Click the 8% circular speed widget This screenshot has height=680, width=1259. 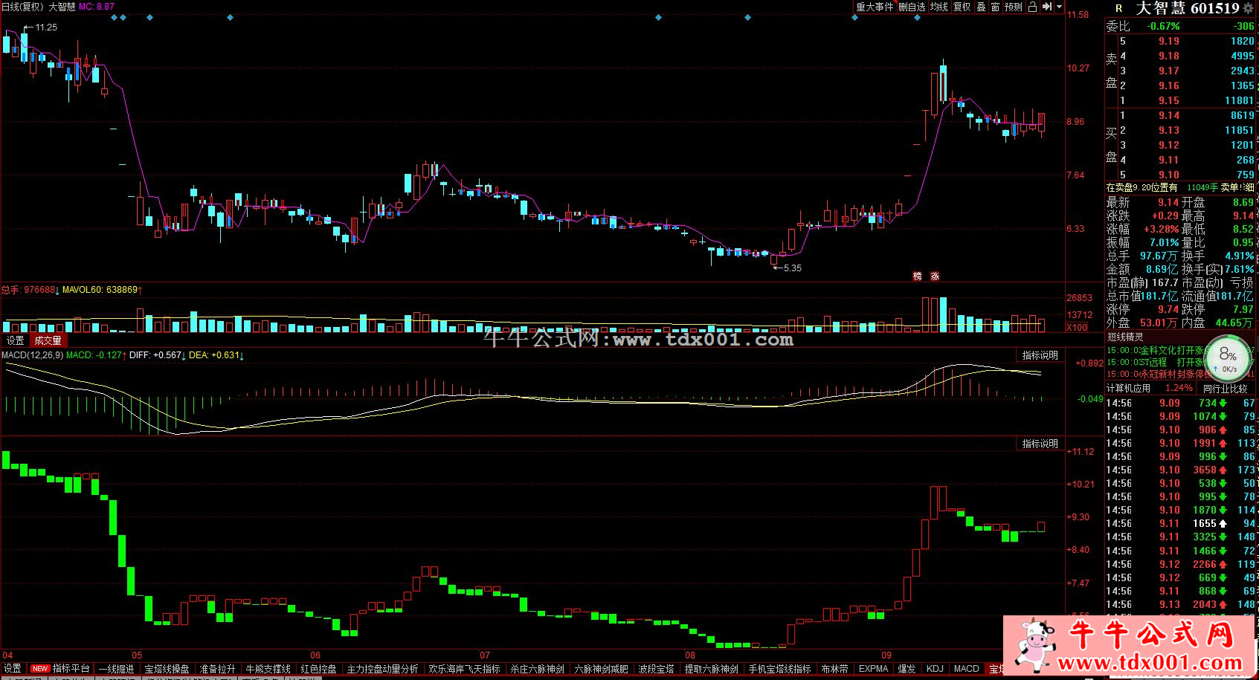coord(1228,358)
